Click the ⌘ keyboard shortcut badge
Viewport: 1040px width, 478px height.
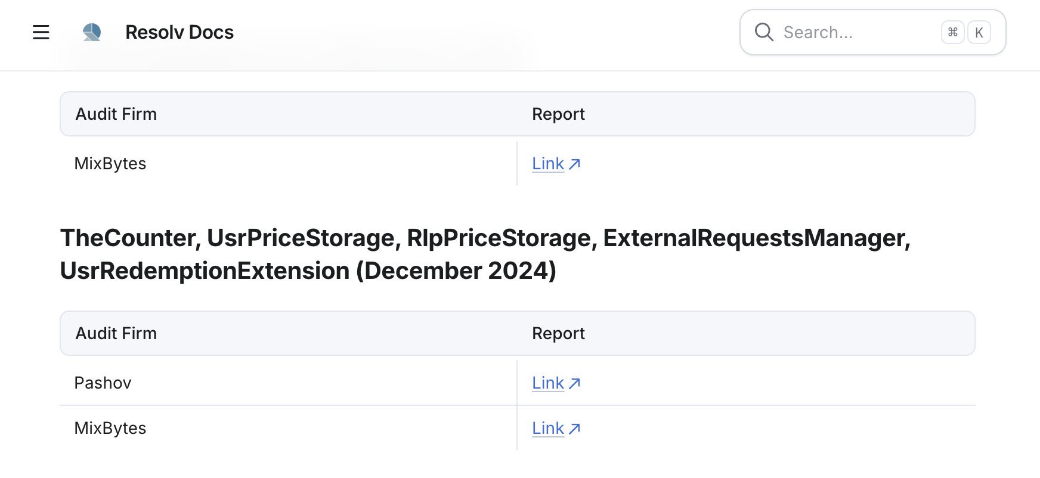pos(952,32)
